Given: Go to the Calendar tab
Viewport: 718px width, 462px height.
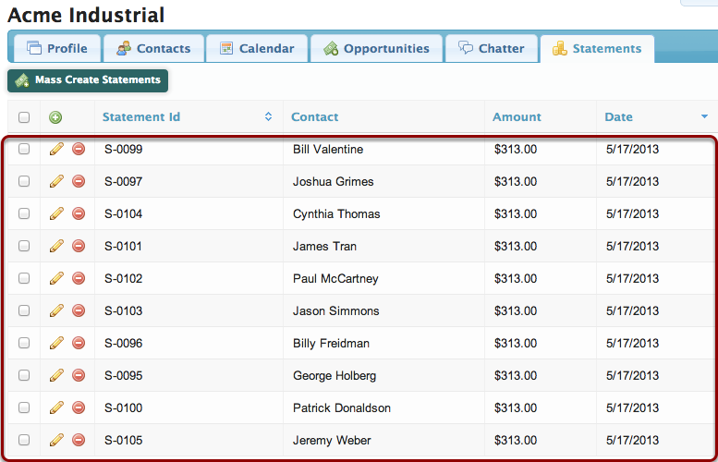Looking at the screenshot, I should pyautogui.click(x=257, y=48).
